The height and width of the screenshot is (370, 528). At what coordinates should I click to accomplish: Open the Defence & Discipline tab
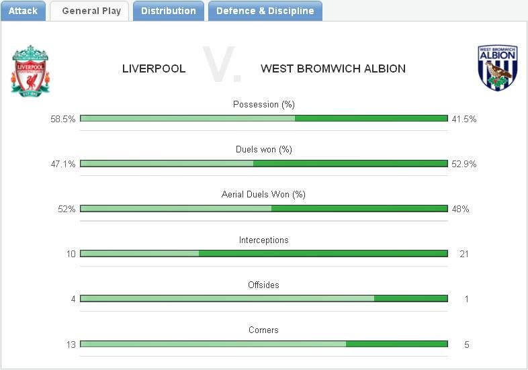coord(265,11)
